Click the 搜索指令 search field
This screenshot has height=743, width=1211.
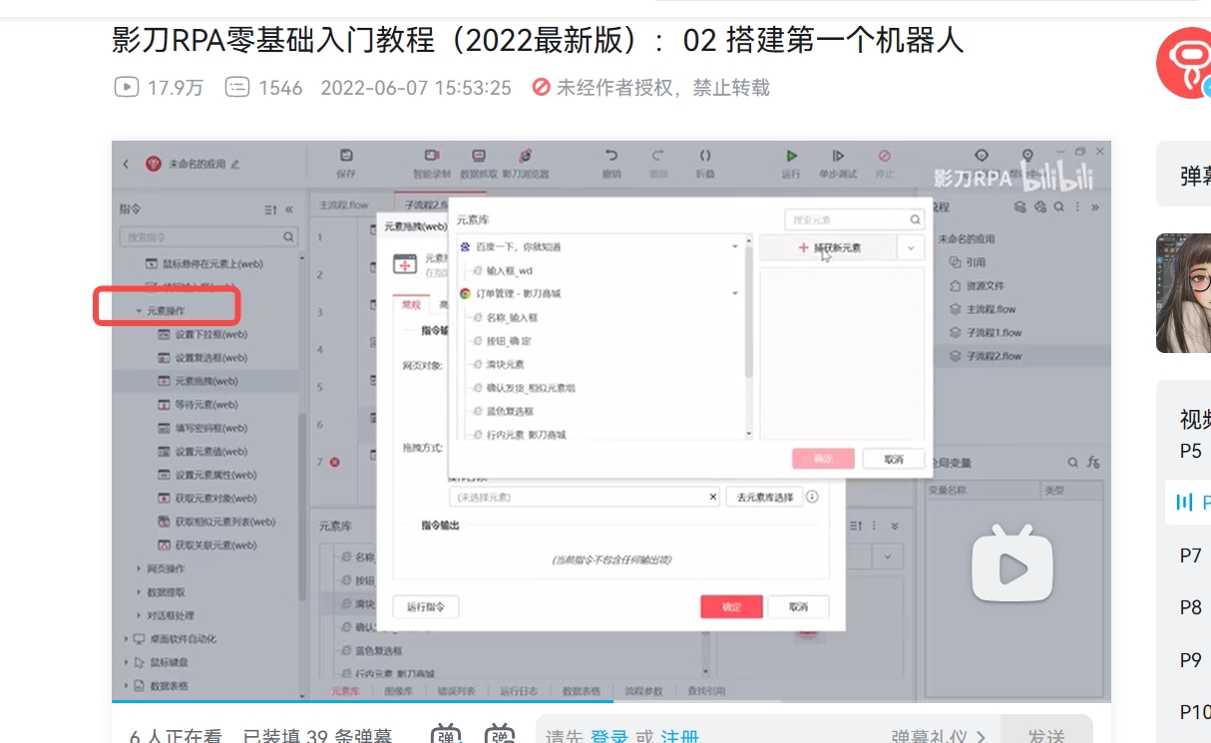208,237
